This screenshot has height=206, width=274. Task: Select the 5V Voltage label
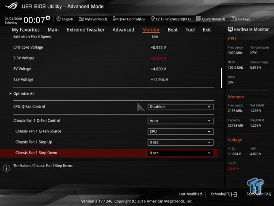[22, 69]
